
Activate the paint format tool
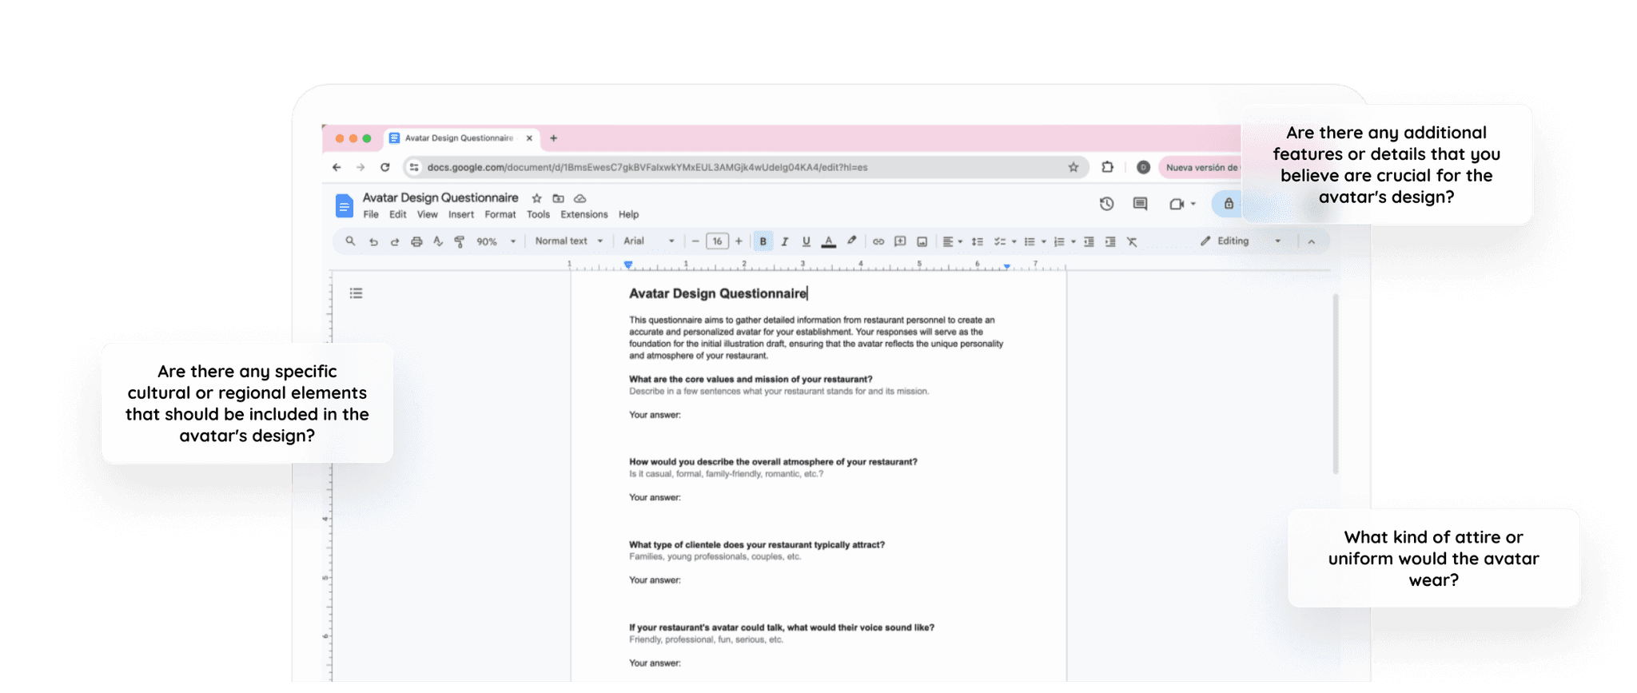click(460, 241)
